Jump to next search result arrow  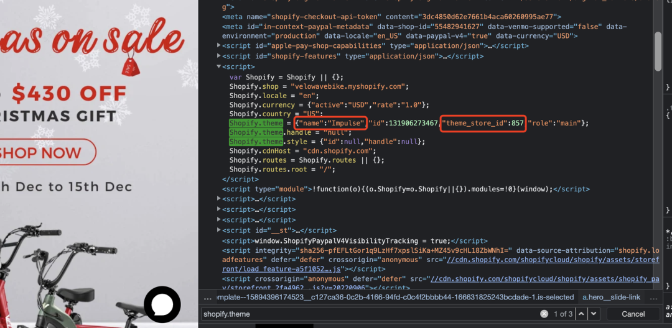point(593,314)
